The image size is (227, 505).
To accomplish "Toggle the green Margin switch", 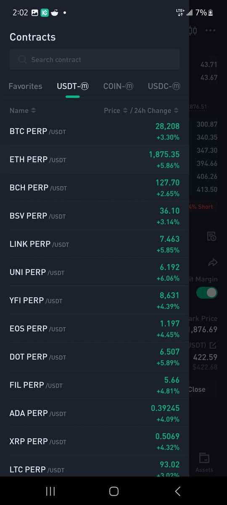I will coord(207,292).
